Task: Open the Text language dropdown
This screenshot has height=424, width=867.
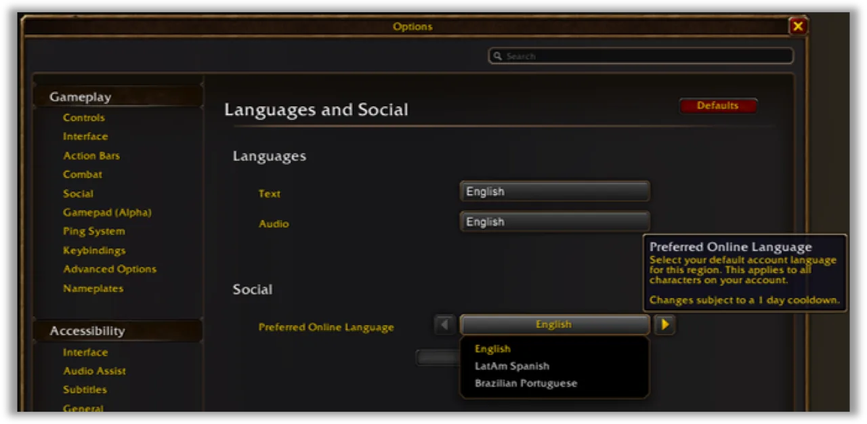Action: [555, 192]
